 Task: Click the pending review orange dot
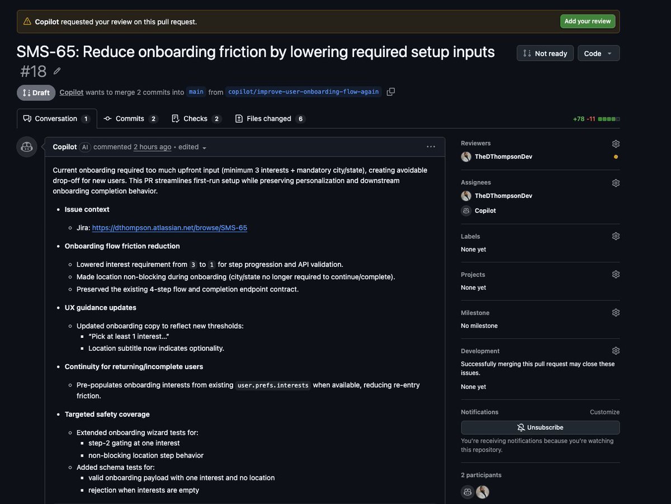point(616,157)
